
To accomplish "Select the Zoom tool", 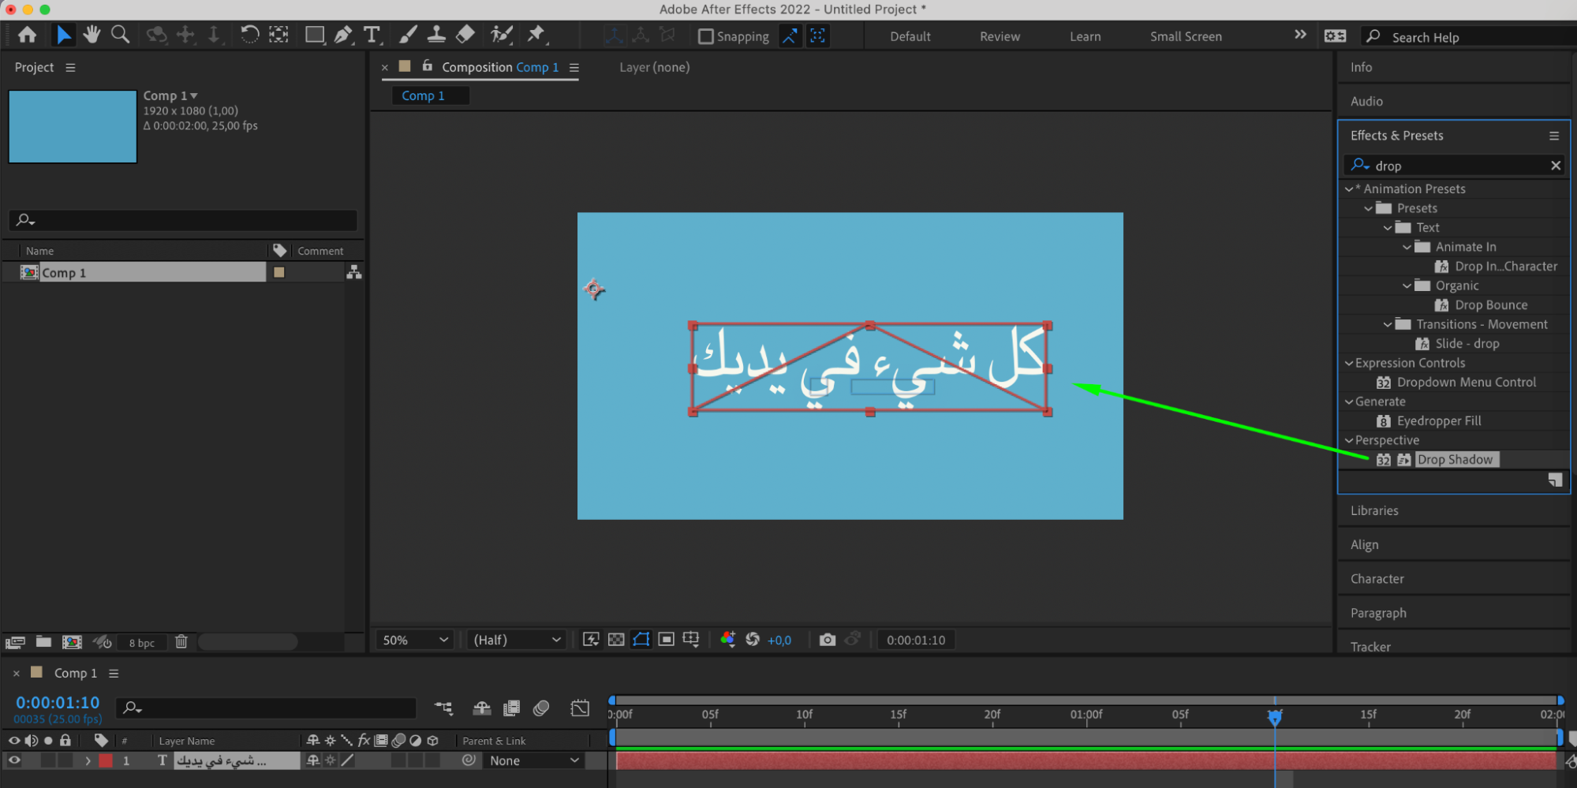I will coord(120,35).
